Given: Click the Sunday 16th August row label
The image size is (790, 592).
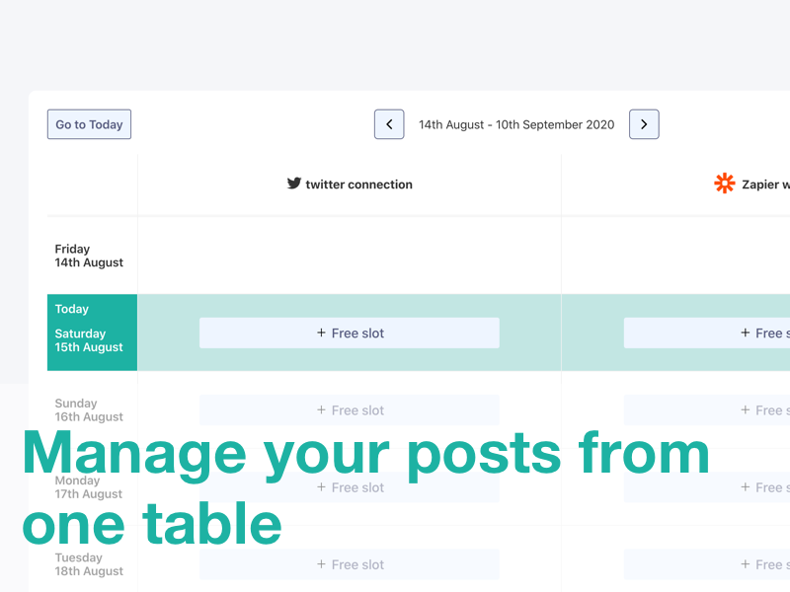Looking at the screenshot, I should click(89, 410).
